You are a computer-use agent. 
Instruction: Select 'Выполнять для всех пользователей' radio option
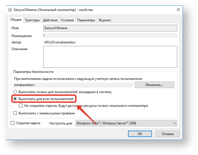(15, 99)
